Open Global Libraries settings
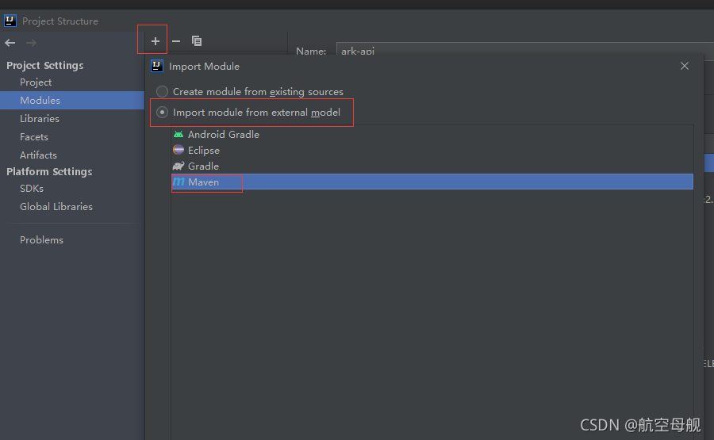This screenshot has width=714, height=440. click(56, 207)
